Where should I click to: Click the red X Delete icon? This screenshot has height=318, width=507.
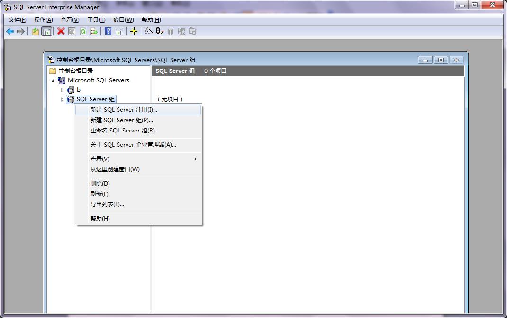(x=61, y=31)
